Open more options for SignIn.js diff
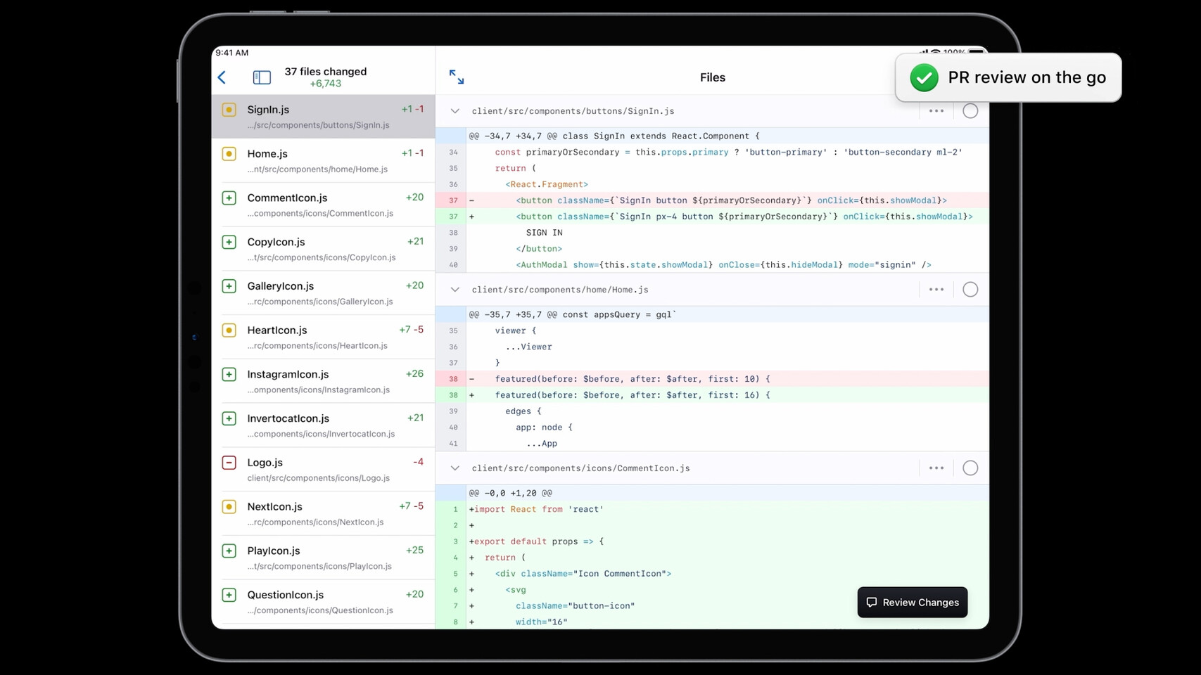 tap(936, 111)
